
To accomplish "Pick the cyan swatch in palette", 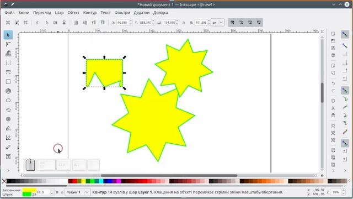I will point(101,181).
